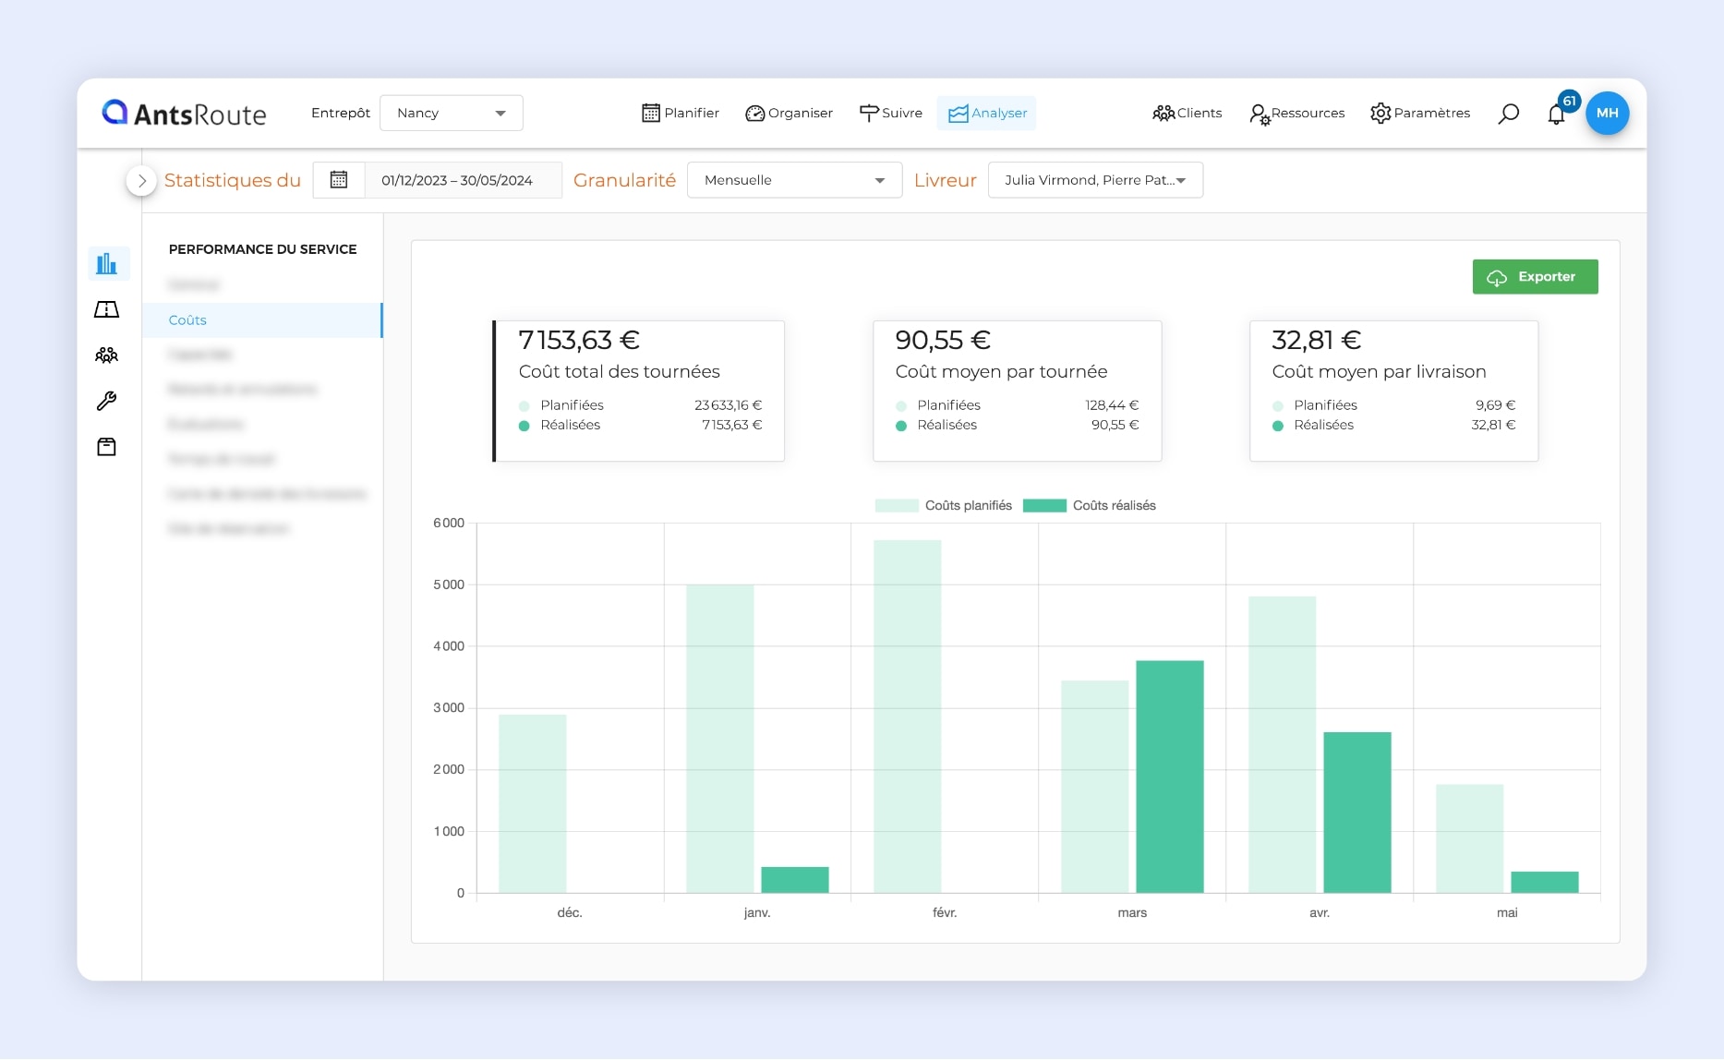Select the wrench tool sidebar icon

click(x=107, y=401)
